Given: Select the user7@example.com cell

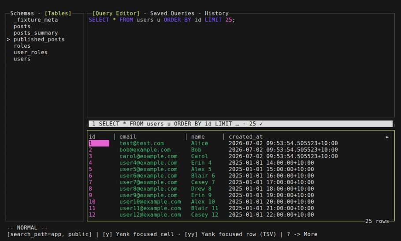Looking at the screenshot, I should tap(149, 182).
